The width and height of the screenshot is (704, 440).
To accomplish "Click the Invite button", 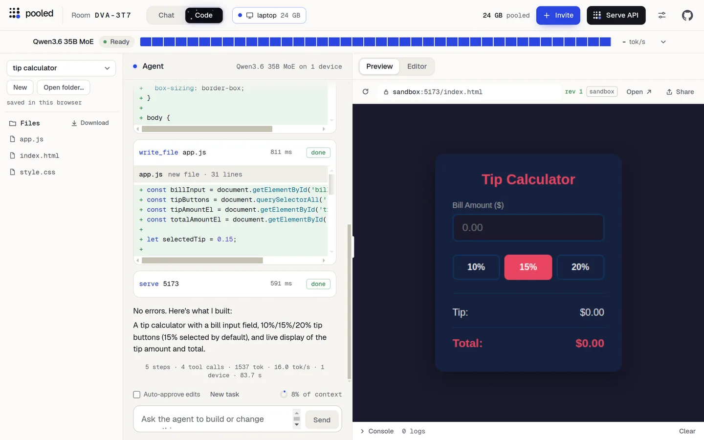I will pyautogui.click(x=558, y=15).
